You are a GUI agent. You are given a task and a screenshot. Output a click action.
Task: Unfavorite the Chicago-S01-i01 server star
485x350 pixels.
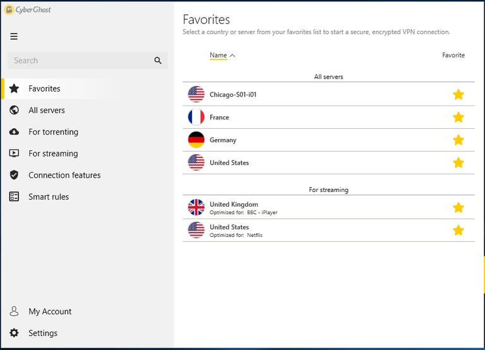tap(458, 95)
